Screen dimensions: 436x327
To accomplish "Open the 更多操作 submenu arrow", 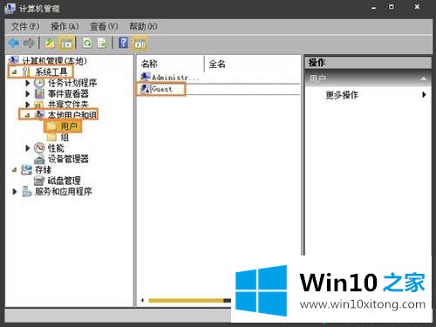I will (x=424, y=94).
